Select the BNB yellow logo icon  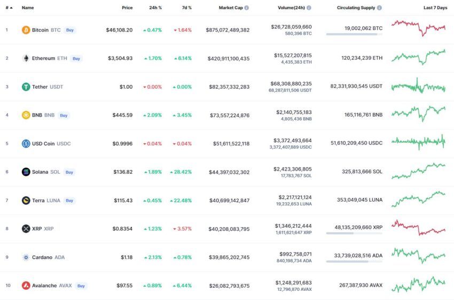click(26, 115)
